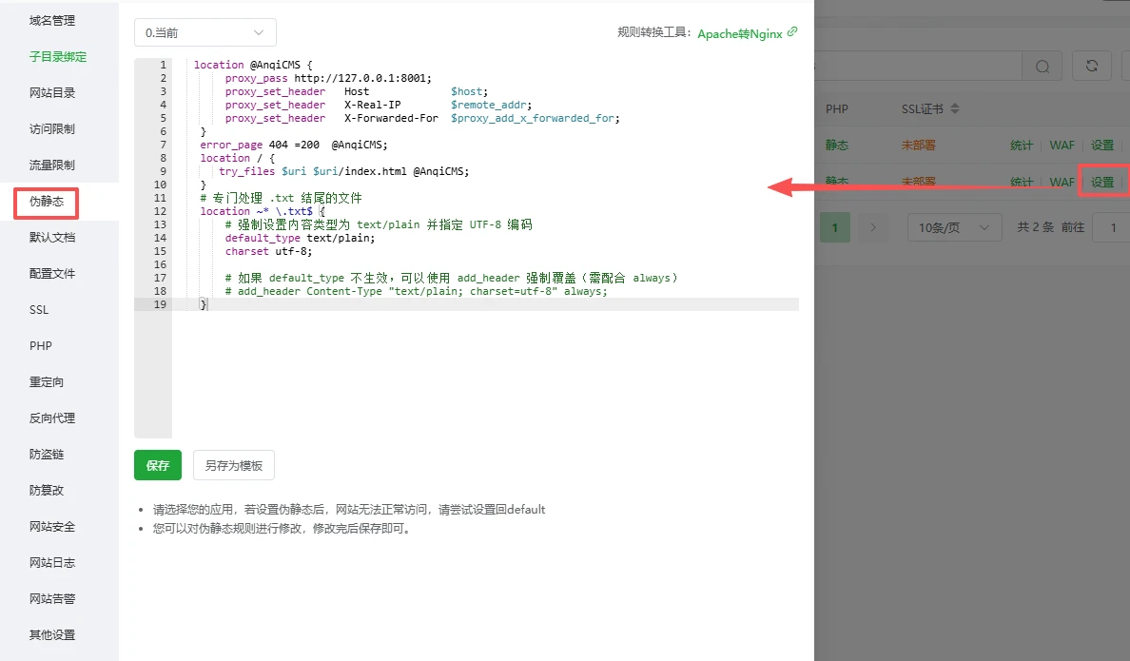Screen dimensions: 1130x661
Task: Open PHP settings in the sidebar
Action: (40, 346)
